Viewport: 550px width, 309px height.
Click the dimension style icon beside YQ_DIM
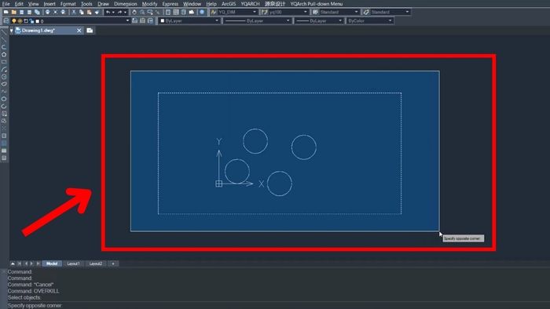[x=214, y=12]
